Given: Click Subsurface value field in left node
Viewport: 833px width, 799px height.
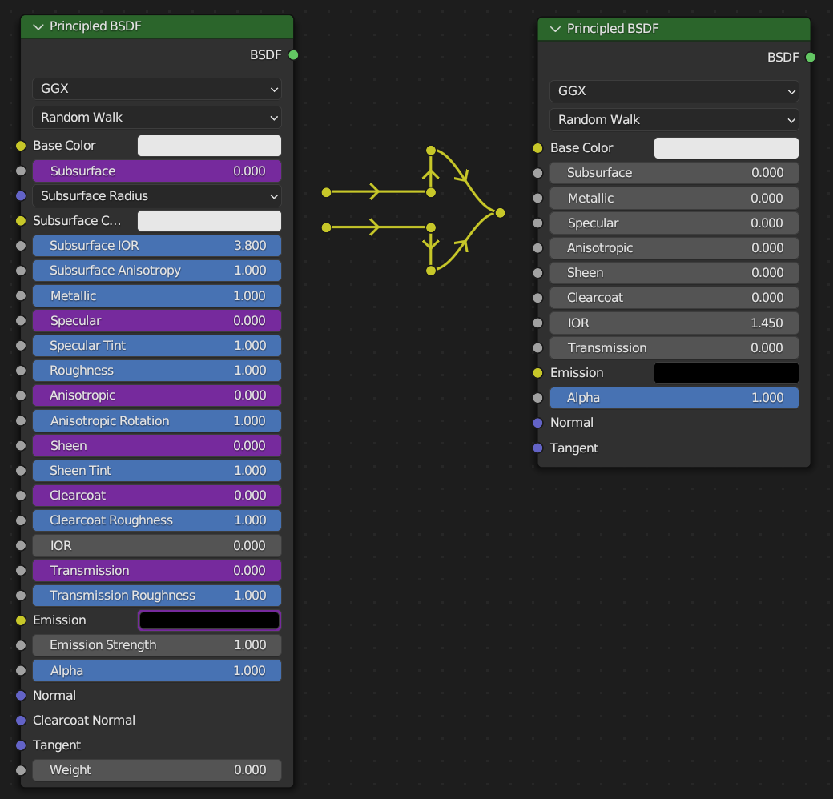Looking at the screenshot, I should pos(157,171).
